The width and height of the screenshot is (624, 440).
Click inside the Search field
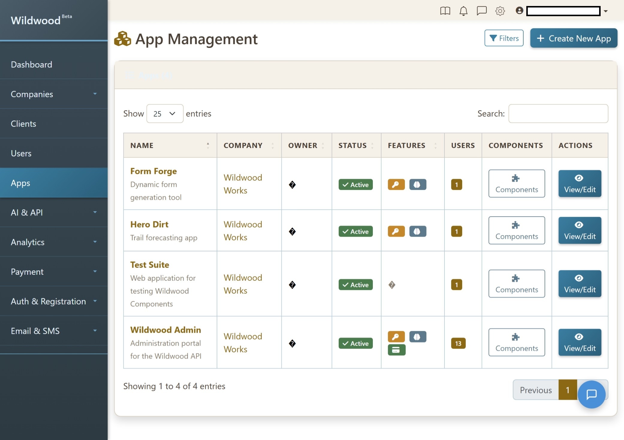(x=558, y=114)
